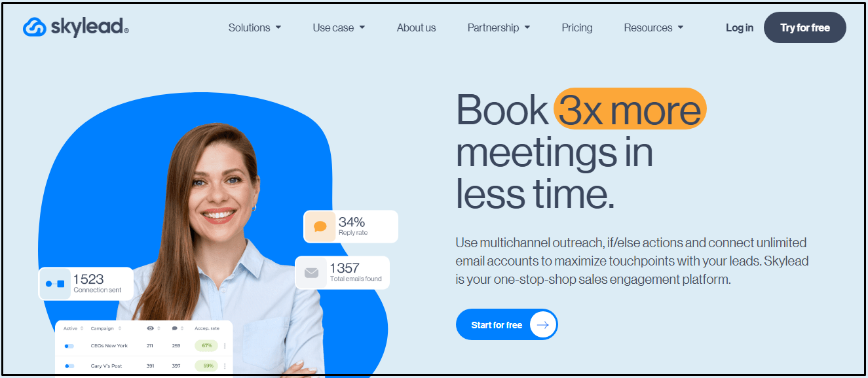Click the envelope icon beside 1357 emails
The image size is (868, 378).
coord(312,273)
